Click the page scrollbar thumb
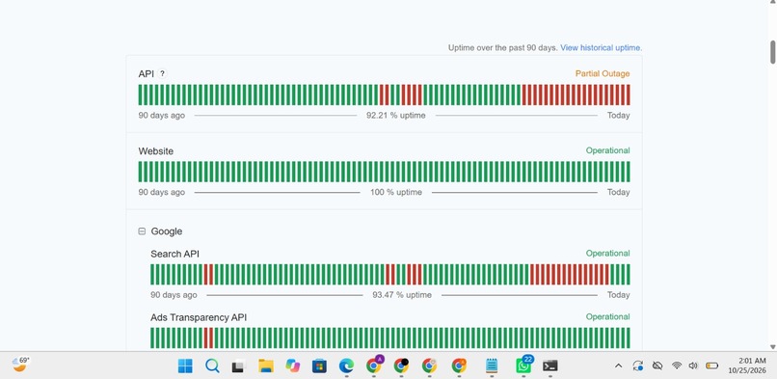 [772, 52]
